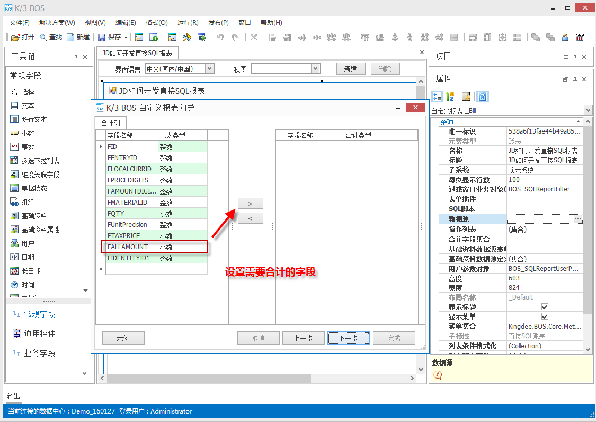Click the < move left button
Viewport: 596px width, 422px height.
[x=250, y=218]
